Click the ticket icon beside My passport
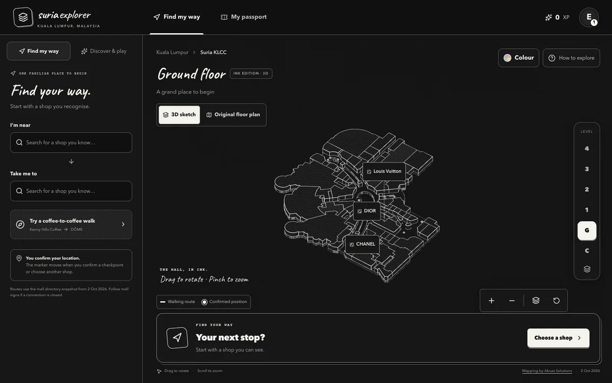612x383 pixels. (x=224, y=17)
